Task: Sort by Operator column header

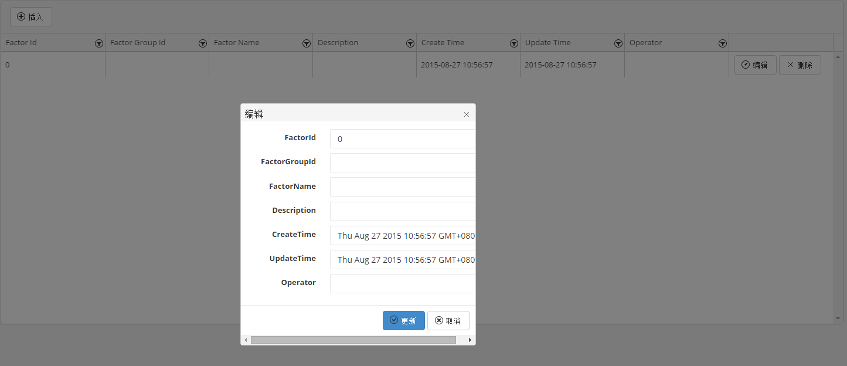Action: click(x=645, y=43)
